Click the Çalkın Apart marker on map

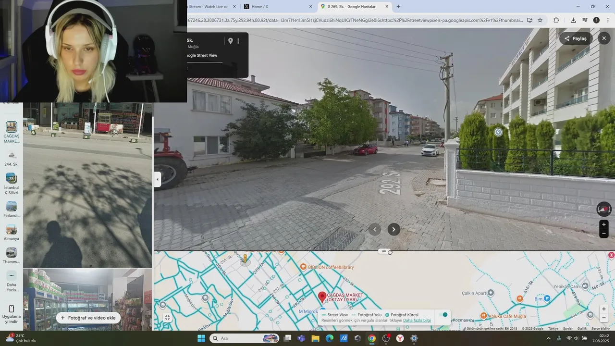click(x=491, y=293)
